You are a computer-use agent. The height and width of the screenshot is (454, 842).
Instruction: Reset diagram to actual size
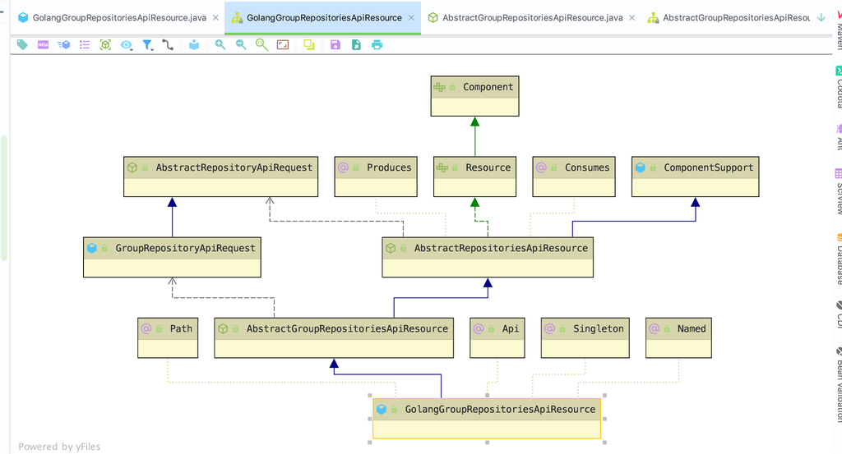click(261, 45)
